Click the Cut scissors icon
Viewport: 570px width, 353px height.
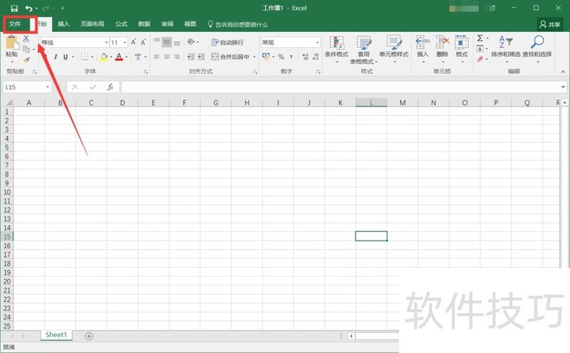coord(26,38)
